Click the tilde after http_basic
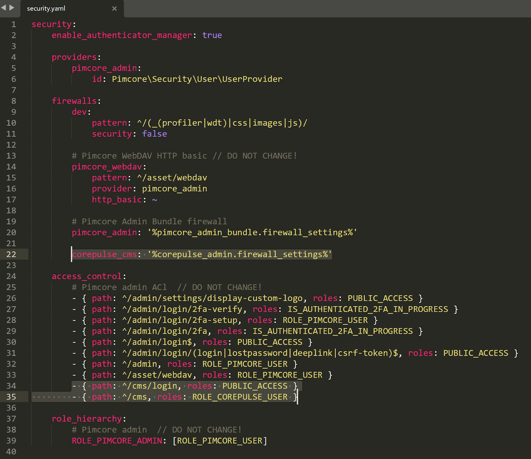531x459 pixels. click(x=155, y=199)
